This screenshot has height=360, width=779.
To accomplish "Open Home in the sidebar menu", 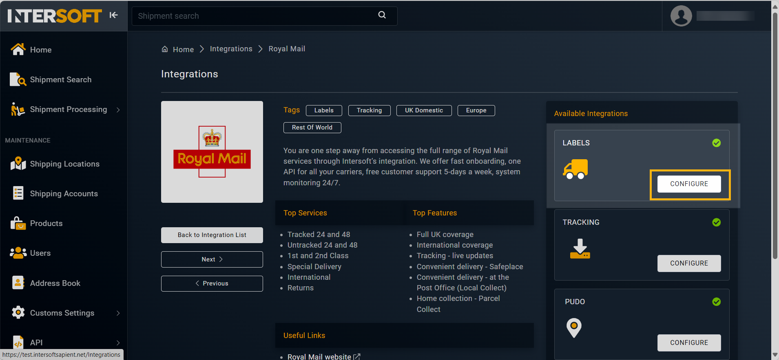I will point(41,50).
